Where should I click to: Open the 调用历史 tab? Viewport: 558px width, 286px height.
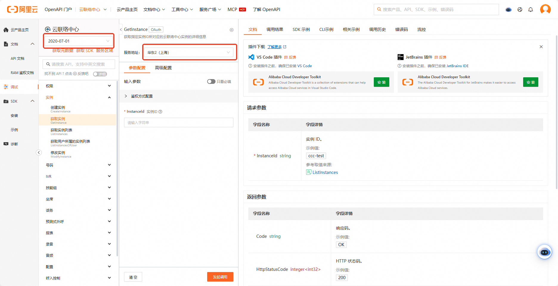click(377, 29)
